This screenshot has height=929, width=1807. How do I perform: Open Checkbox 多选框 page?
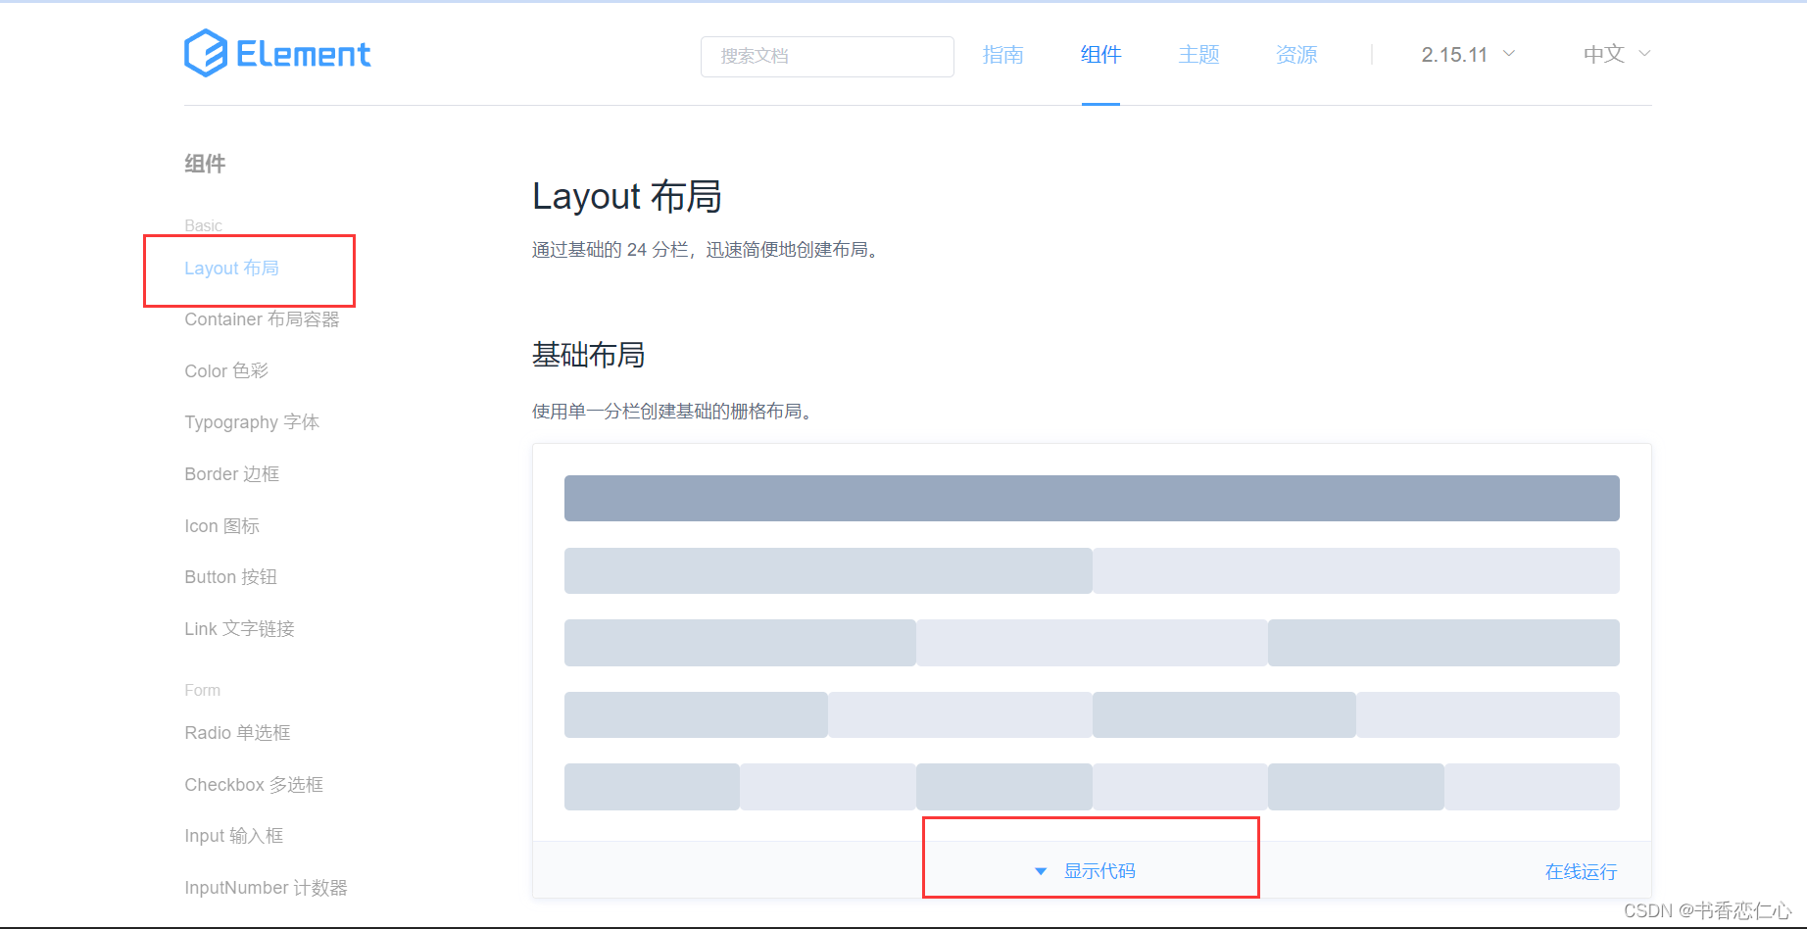tap(254, 785)
